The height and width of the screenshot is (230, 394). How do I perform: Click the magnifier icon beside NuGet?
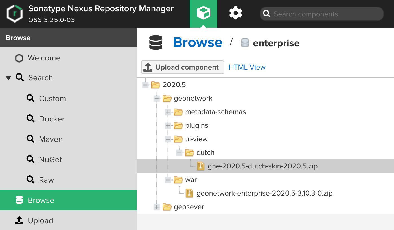pyautogui.click(x=30, y=159)
